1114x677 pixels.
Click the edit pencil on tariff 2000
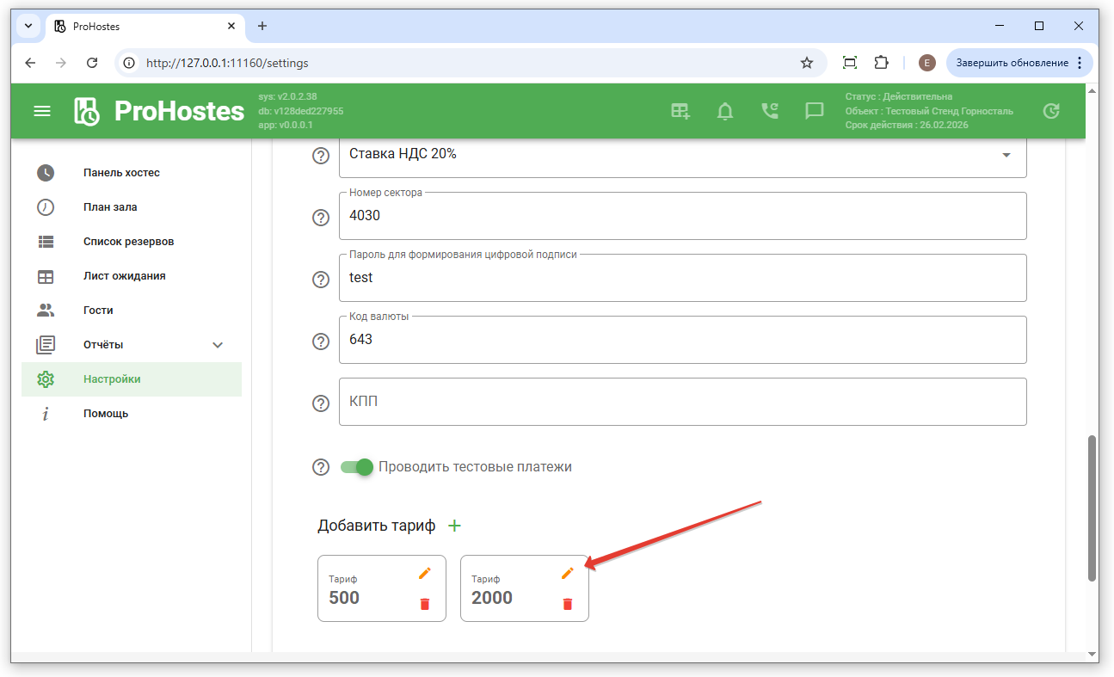coord(567,574)
